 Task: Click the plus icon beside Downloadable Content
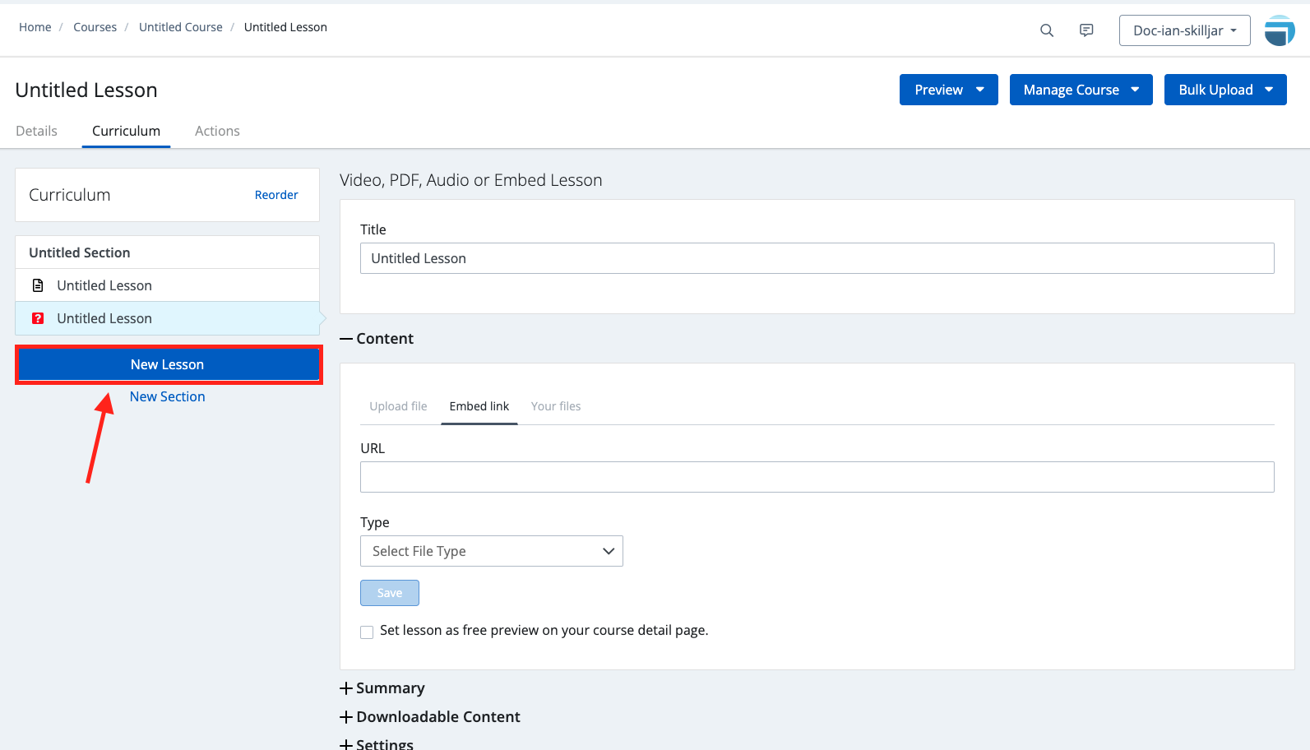pos(346,717)
